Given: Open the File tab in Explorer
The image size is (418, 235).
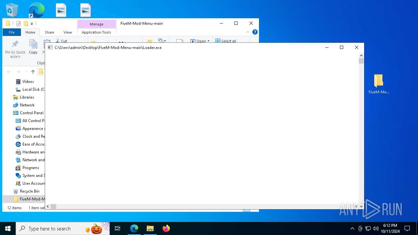Looking at the screenshot, I should coord(12,32).
